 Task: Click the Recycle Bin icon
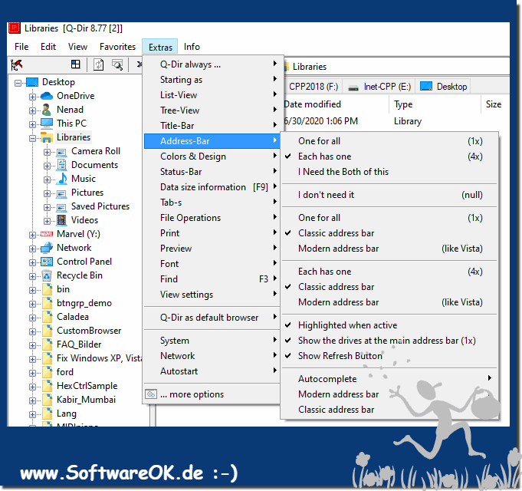tap(47, 275)
